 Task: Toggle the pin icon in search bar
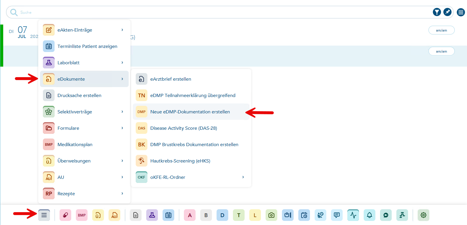tap(447, 12)
